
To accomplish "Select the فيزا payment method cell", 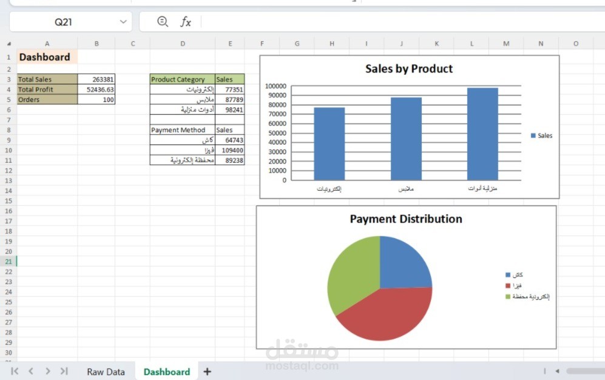I will 183,150.
